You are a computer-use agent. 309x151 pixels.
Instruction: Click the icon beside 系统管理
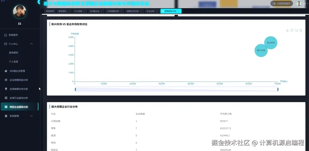[6, 116]
